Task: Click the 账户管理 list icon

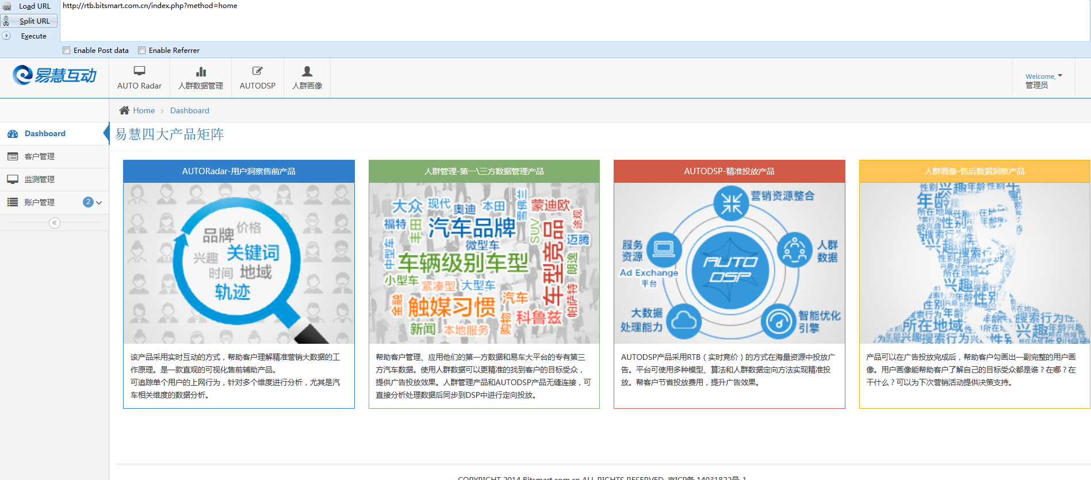Action: [x=13, y=202]
